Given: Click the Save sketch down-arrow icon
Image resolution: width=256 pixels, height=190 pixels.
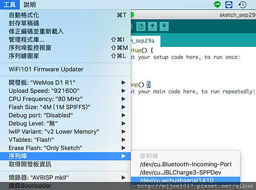Looking at the screenshot, I should point(164,26).
